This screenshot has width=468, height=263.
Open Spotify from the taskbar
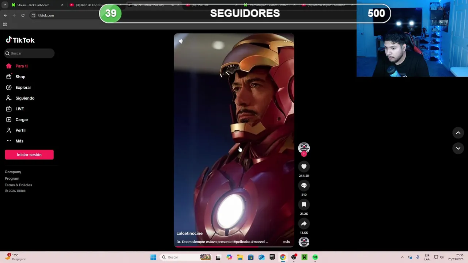click(x=315, y=257)
